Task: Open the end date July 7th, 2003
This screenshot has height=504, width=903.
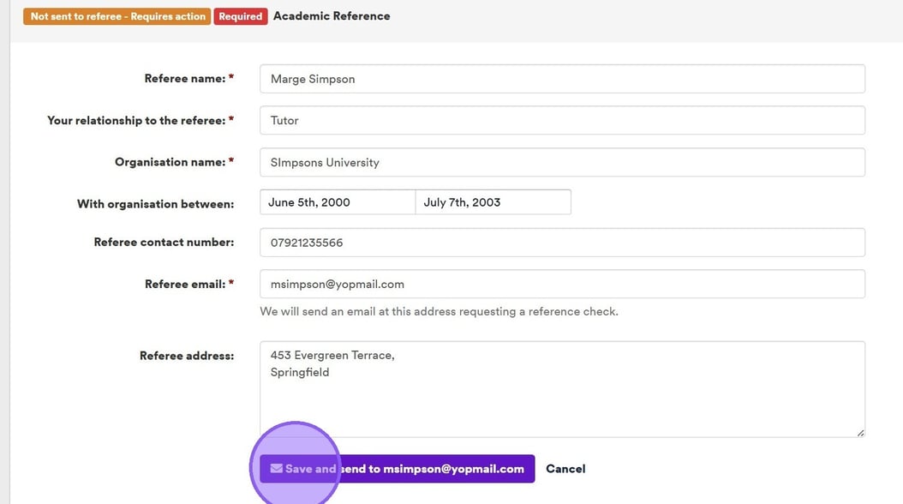Action: (493, 202)
